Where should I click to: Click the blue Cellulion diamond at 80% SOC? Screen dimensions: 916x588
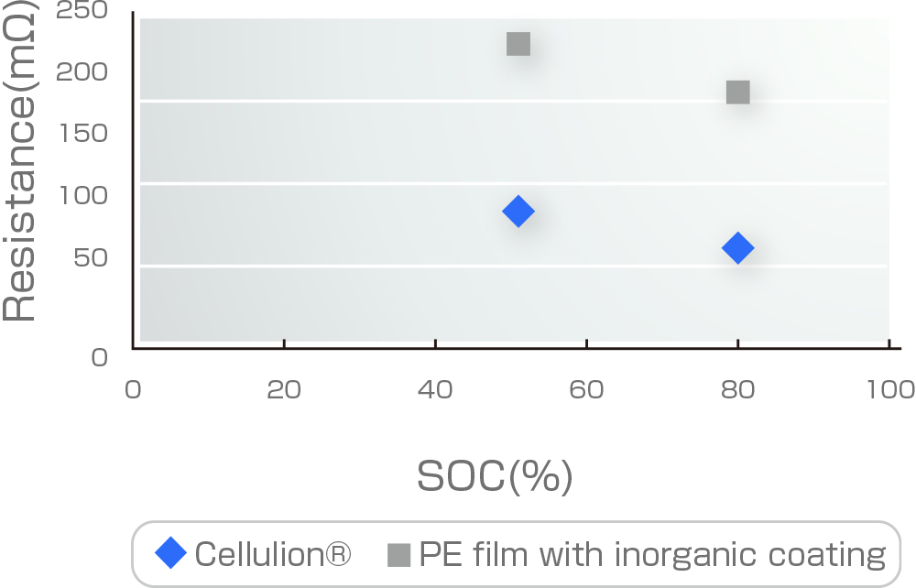coord(737,247)
